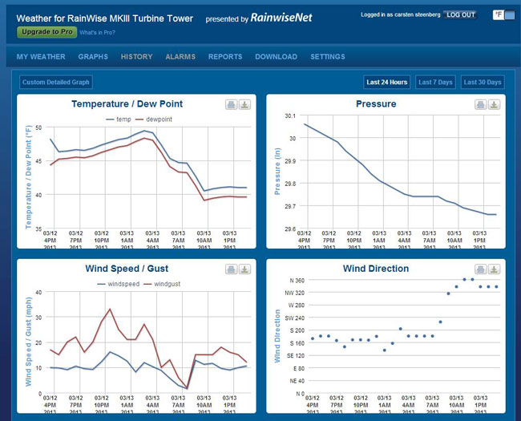Download the Temperature / Dew Point chart

[245, 104]
